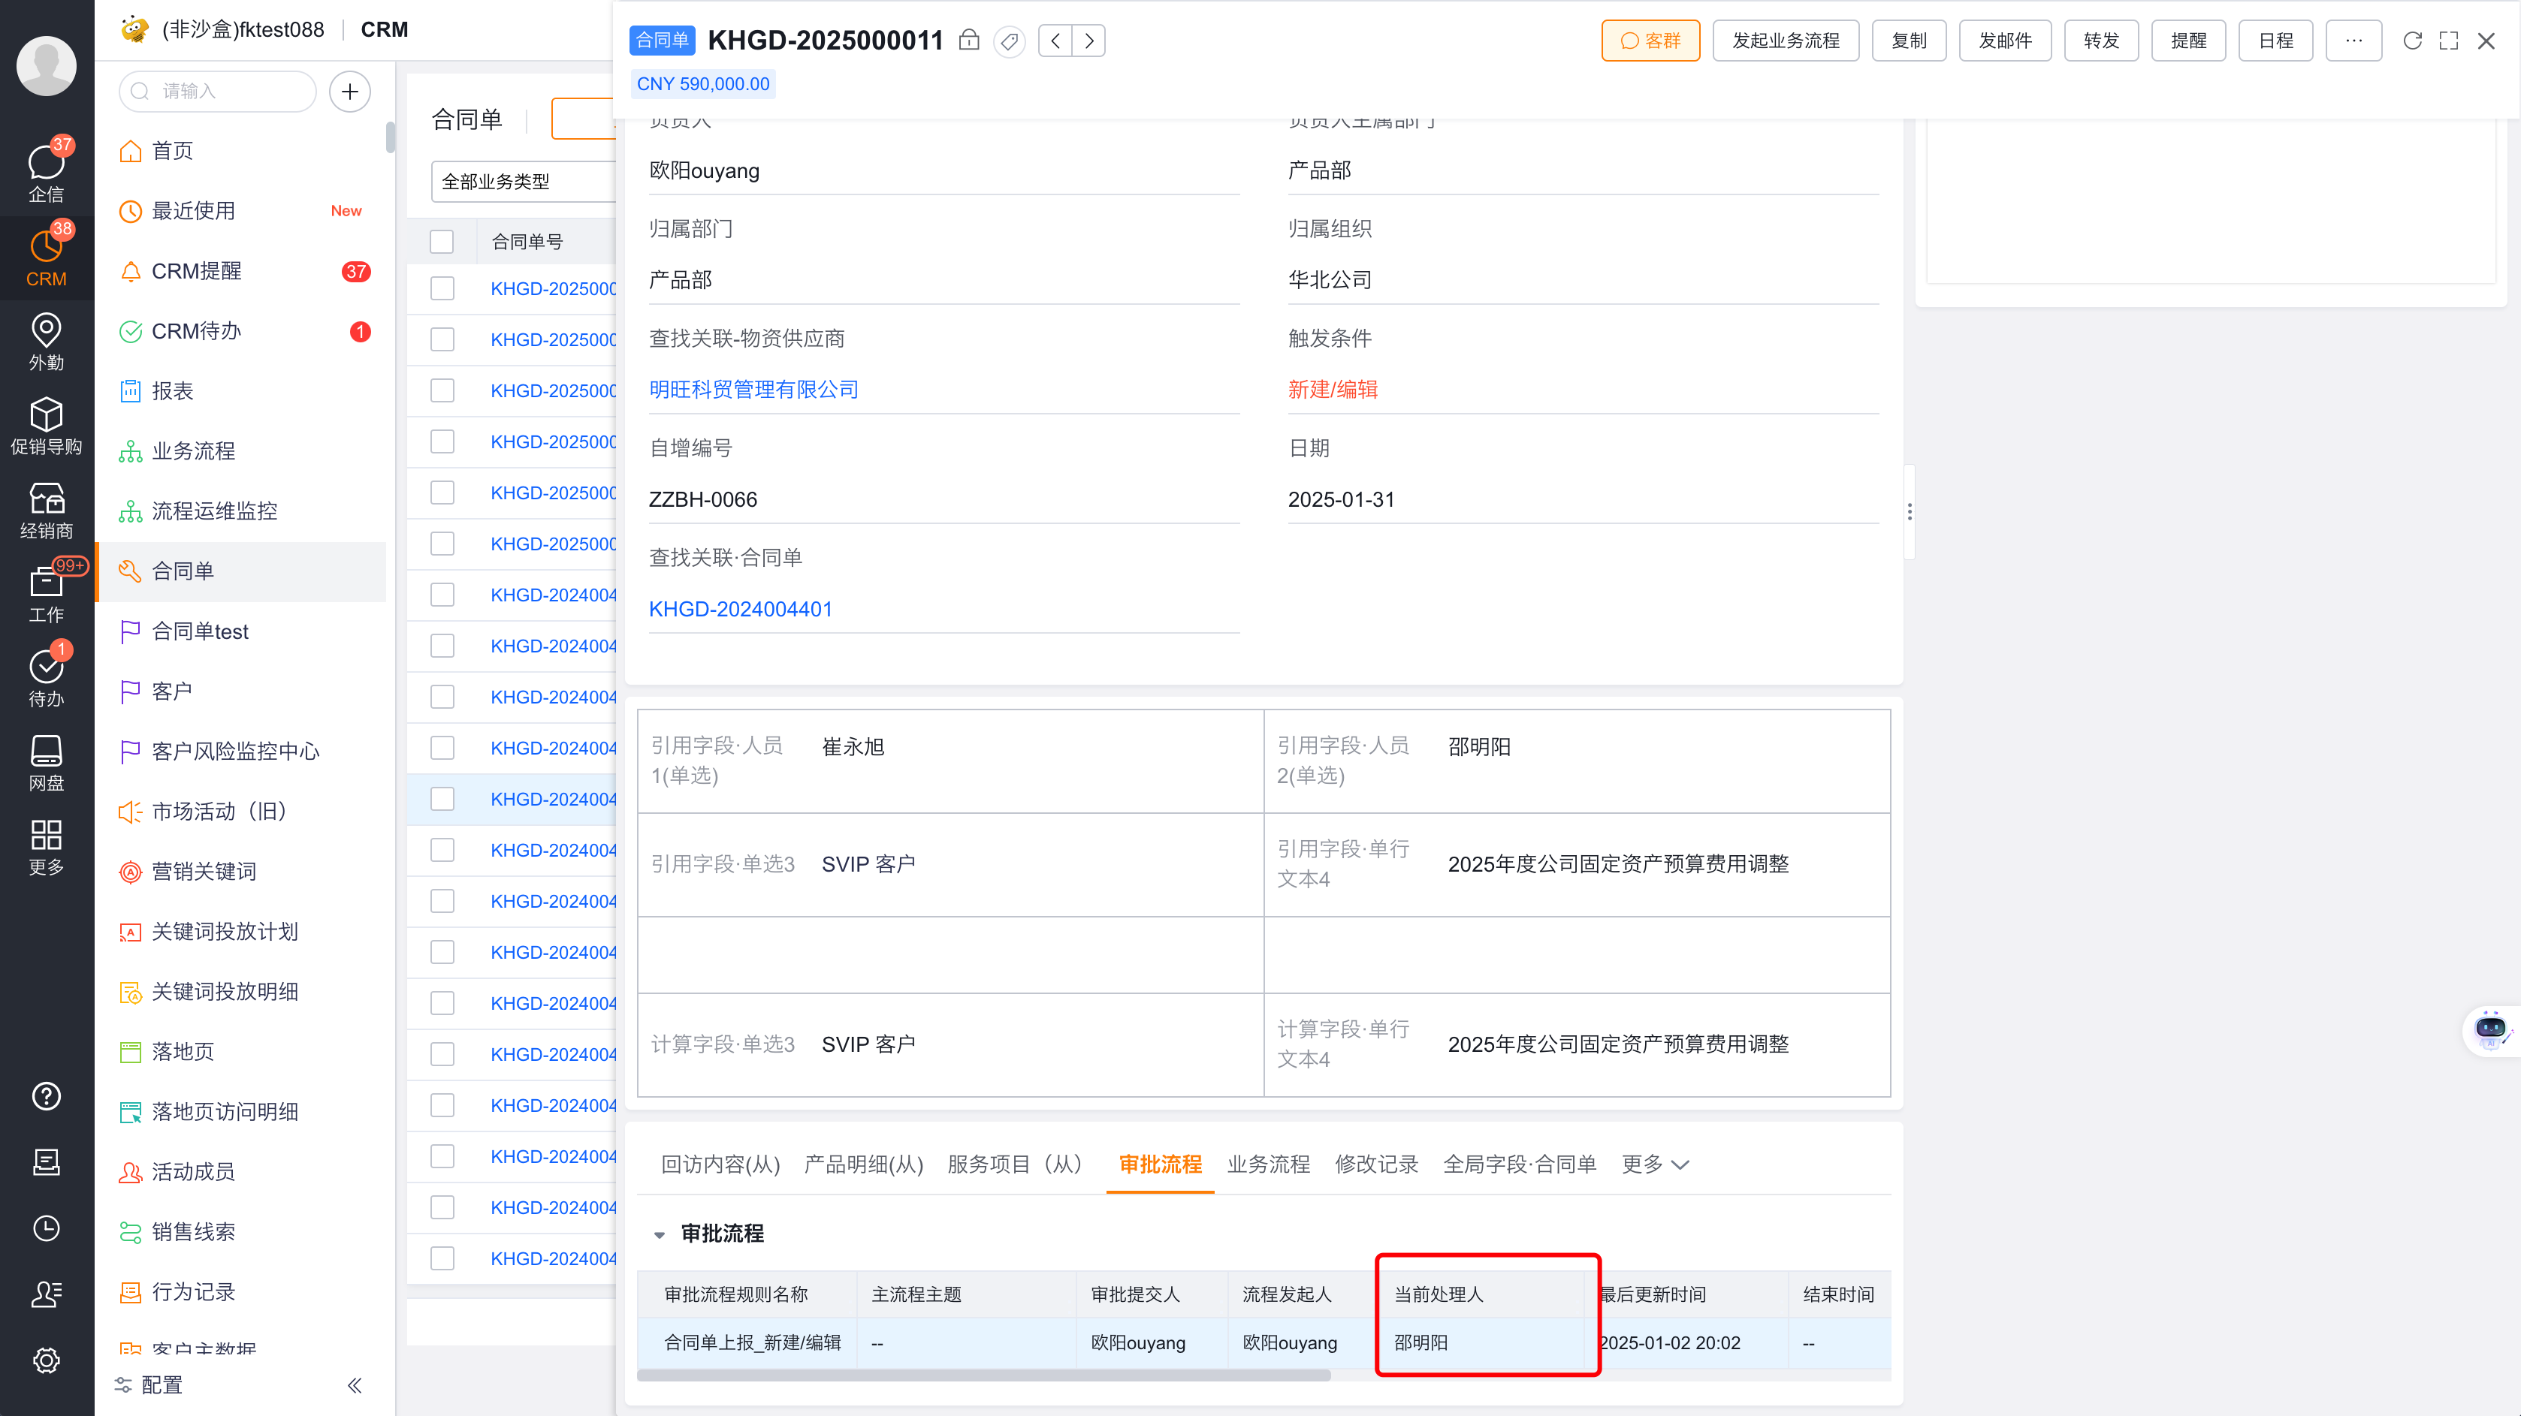This screenshot has height=1416, width=2521.
Task: Collapse the navigation menu double-arrow
Action: click(355, 1384)
